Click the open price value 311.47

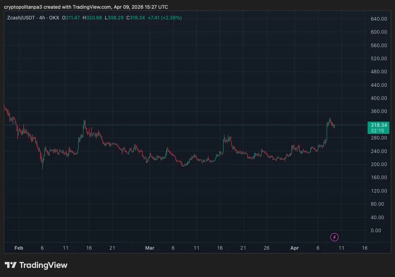tap(73, 18)
